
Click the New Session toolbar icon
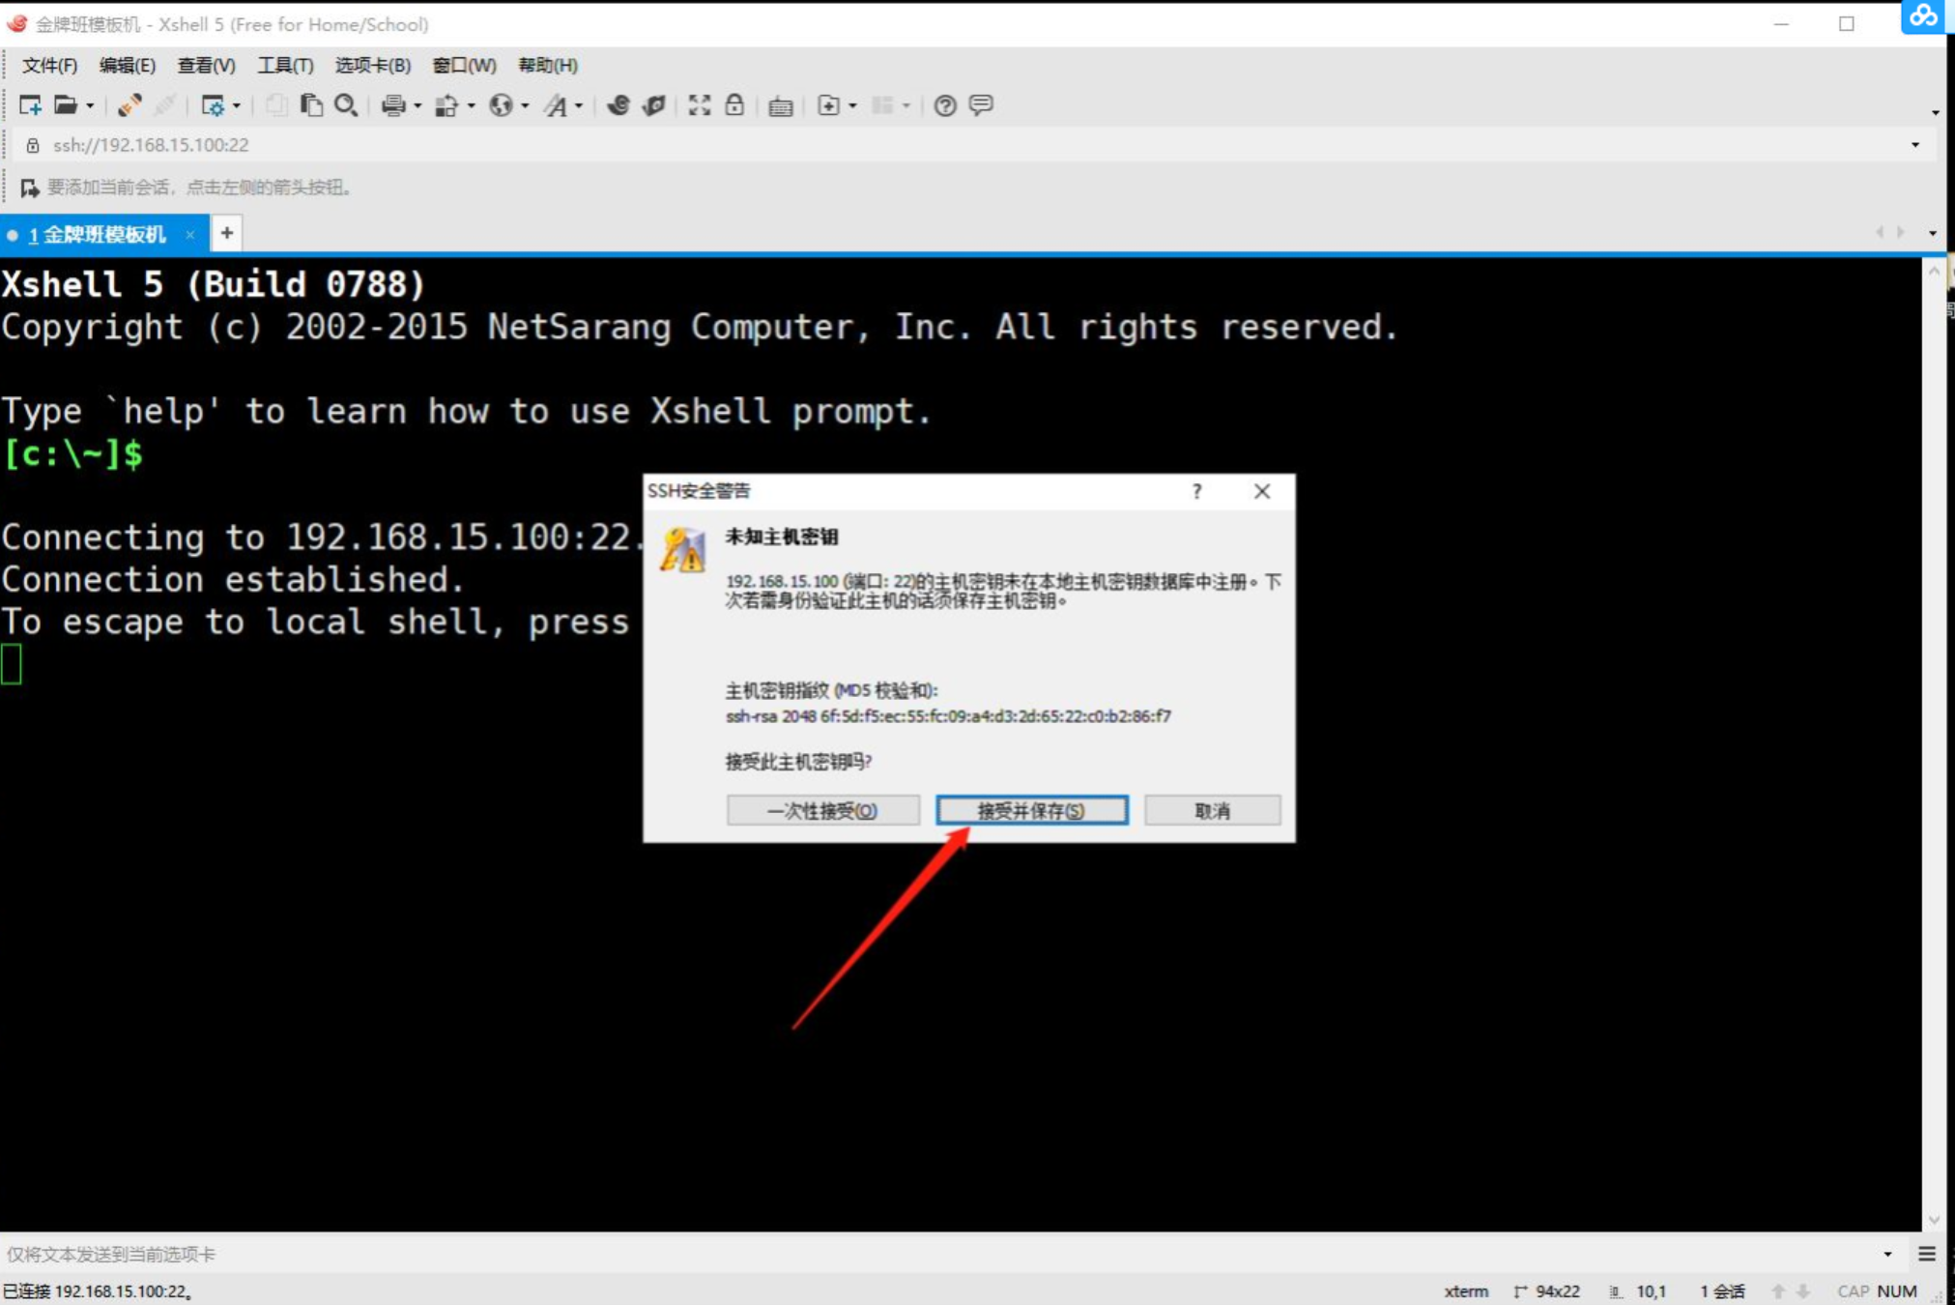pos(30,105)
